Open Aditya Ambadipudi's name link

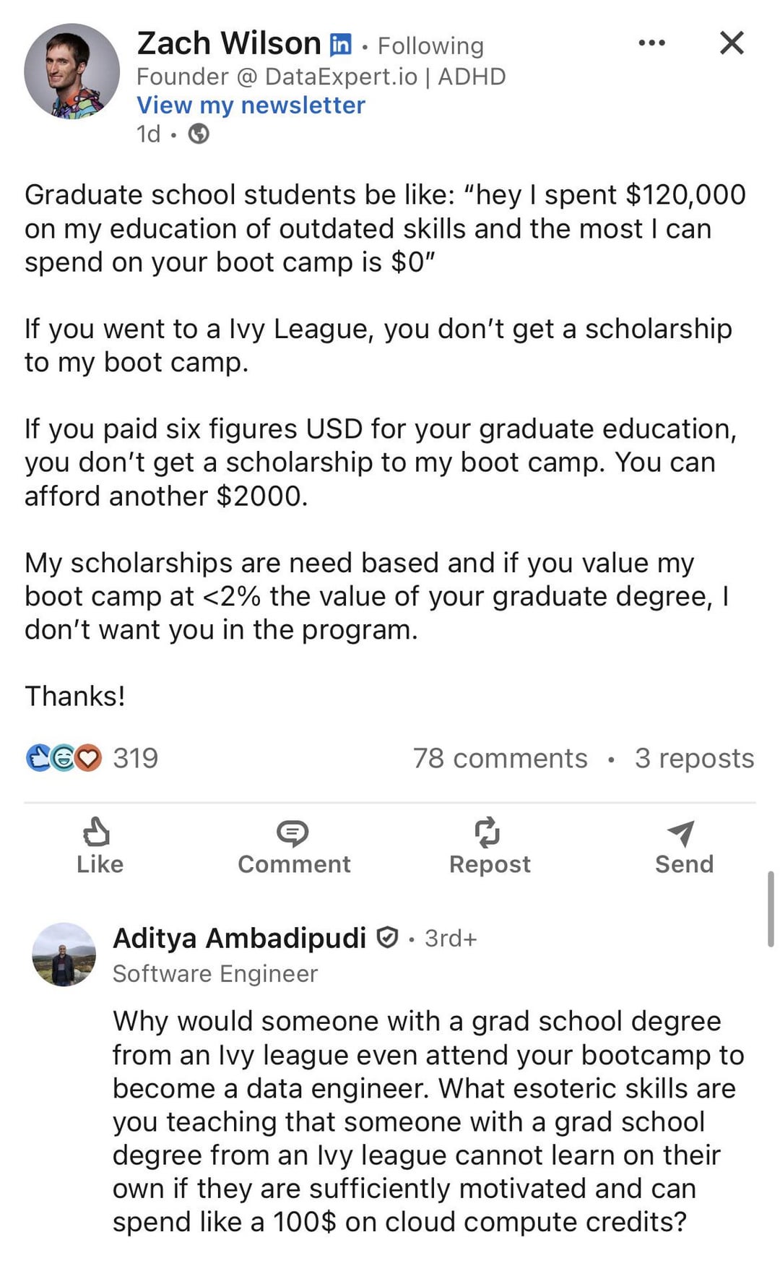pos(239,938)
